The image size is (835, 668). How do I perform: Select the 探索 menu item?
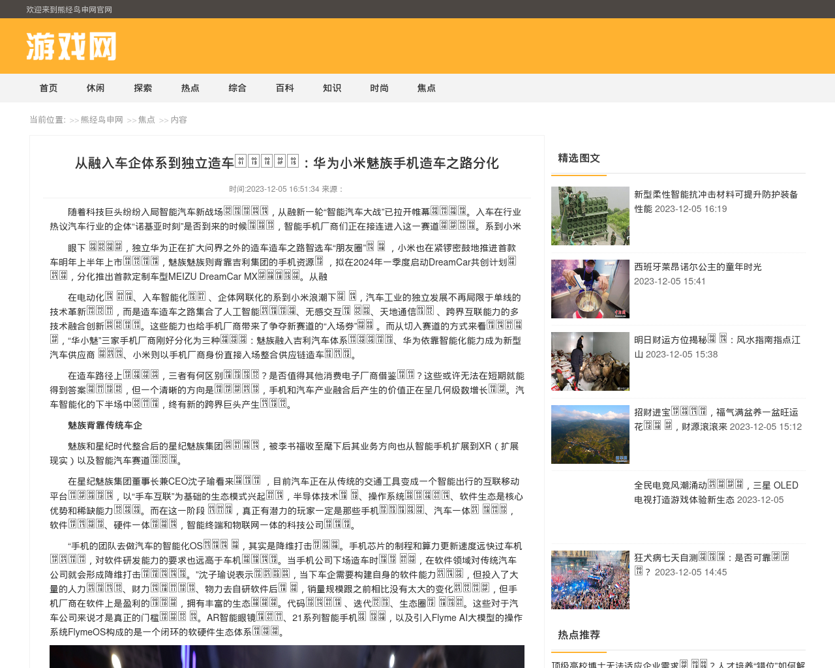[x=143, y=88]
